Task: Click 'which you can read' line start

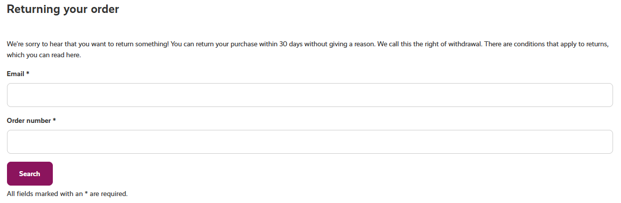Action: click(35, 55)
